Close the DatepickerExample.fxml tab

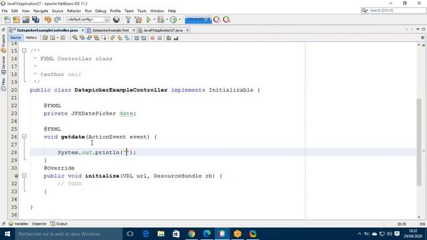click(x=133, y=30)
